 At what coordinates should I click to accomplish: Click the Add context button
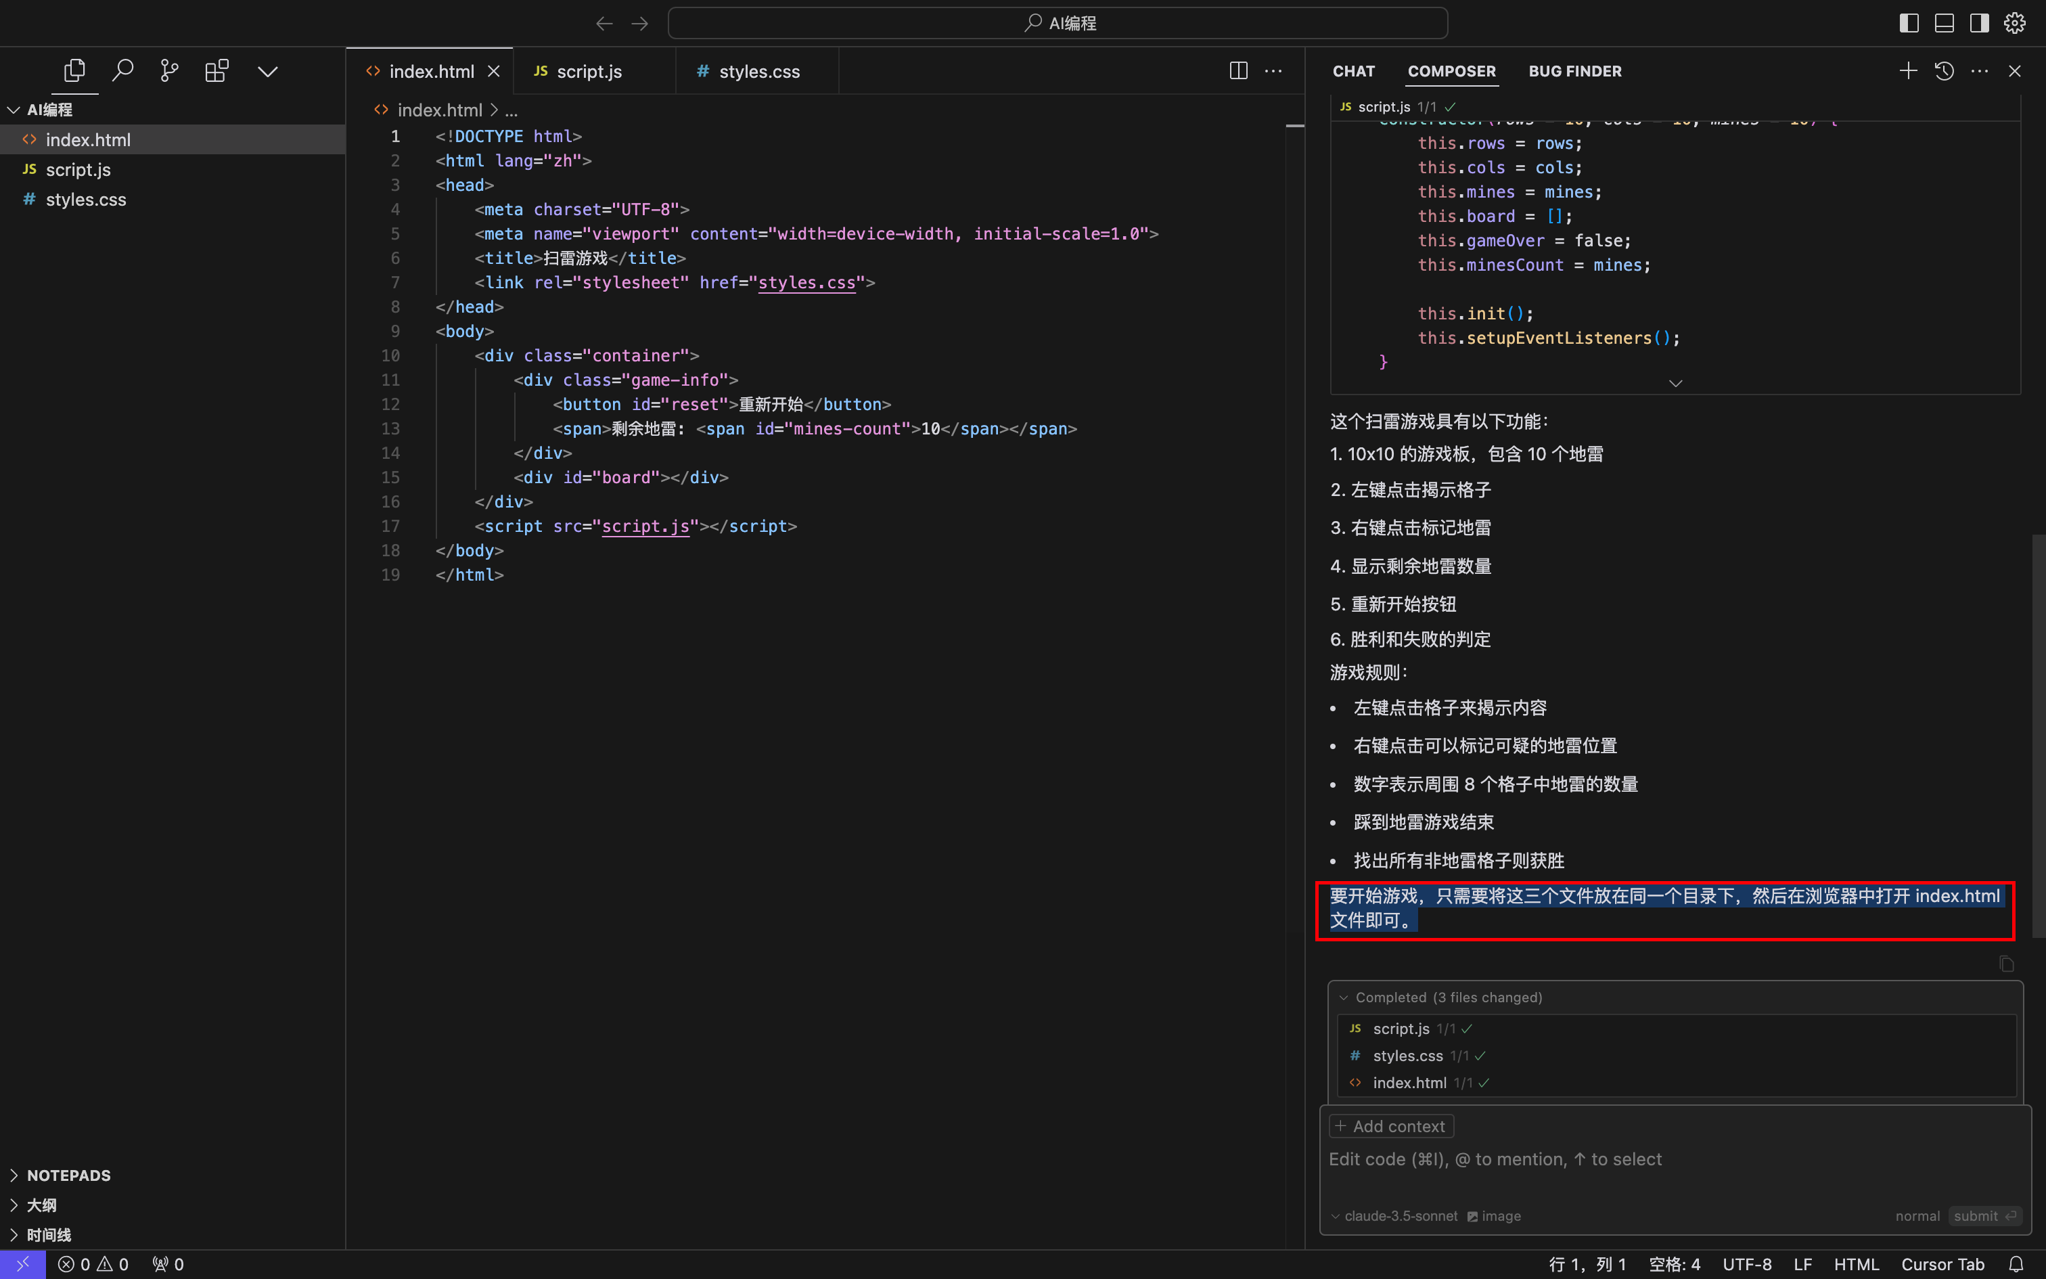(1391, 1126)
